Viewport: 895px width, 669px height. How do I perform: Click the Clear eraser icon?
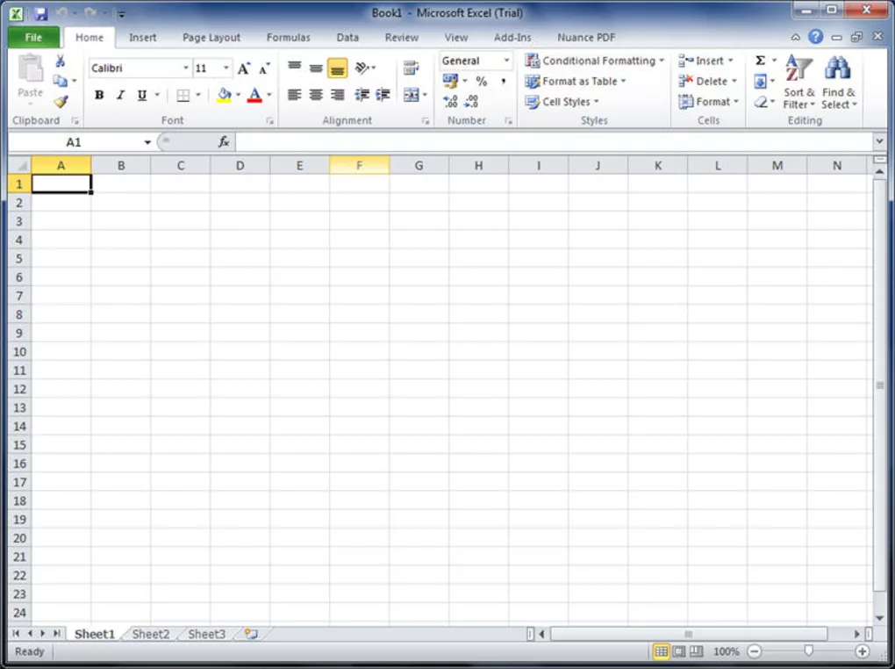click(760, 102)
